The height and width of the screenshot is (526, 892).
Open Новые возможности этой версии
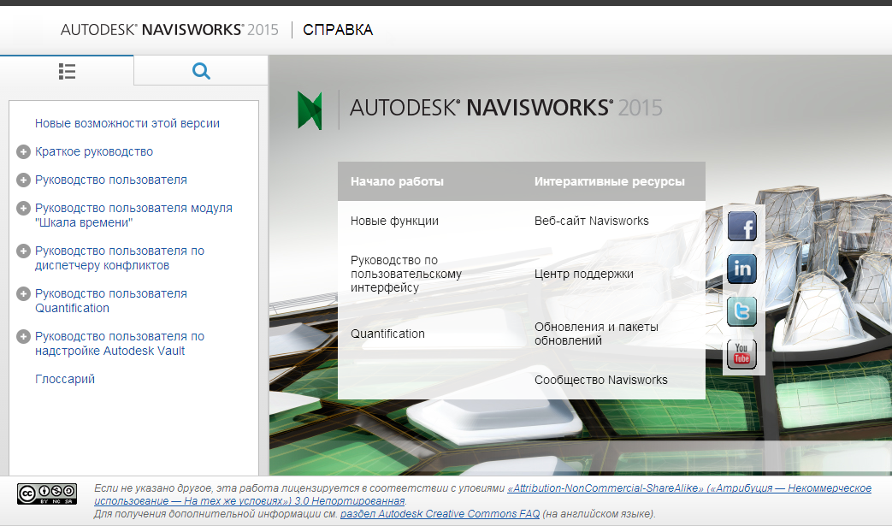click(127, 123)
